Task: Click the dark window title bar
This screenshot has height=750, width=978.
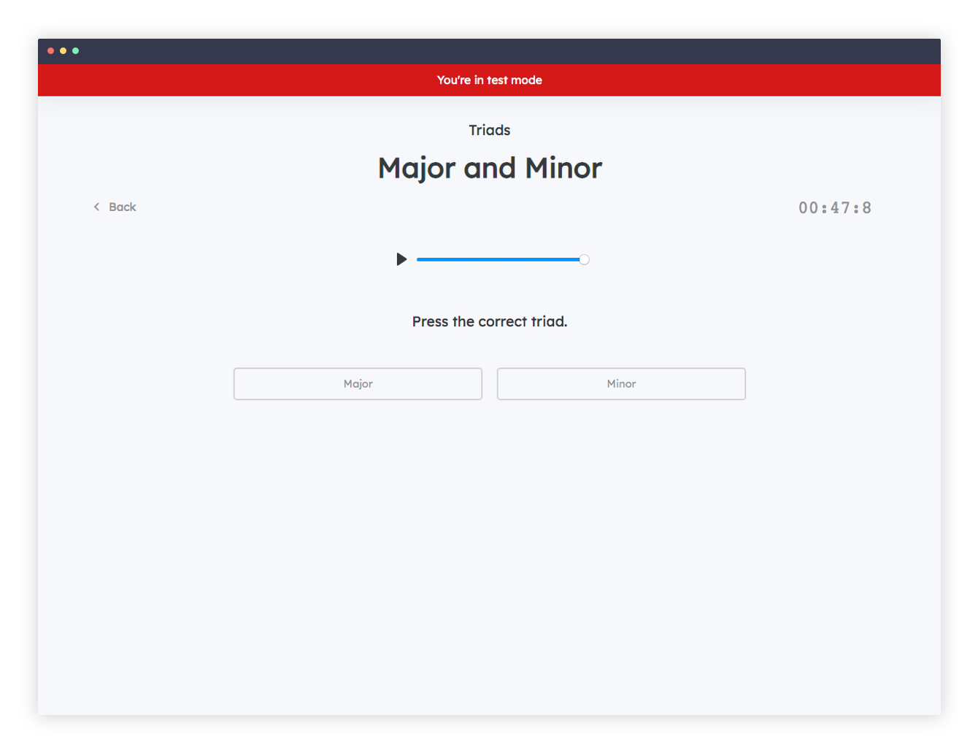Action: point(489,51)
